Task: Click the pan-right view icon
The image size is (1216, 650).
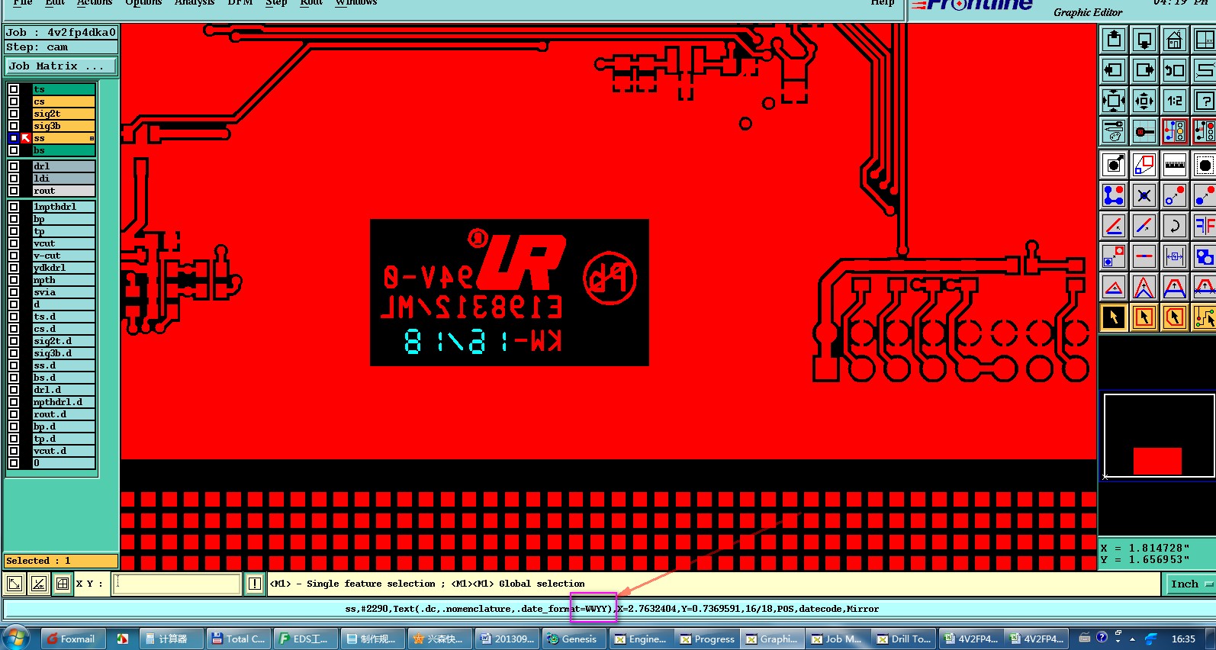Action: point(1144,70)
